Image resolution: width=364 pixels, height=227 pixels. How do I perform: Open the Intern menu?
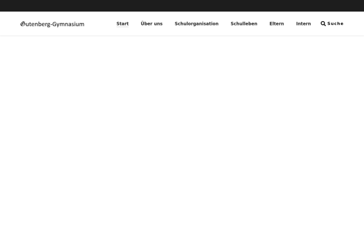303,24
